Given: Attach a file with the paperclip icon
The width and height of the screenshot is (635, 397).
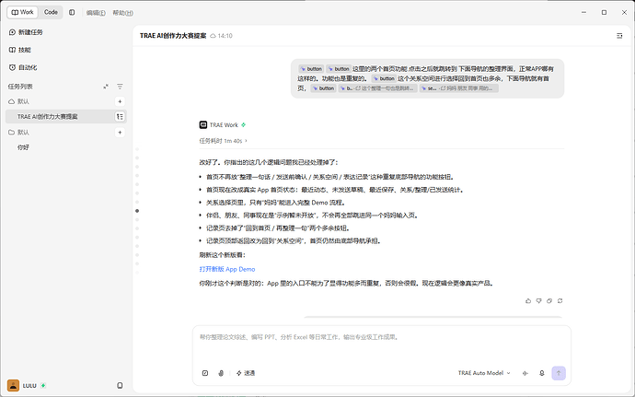Looking at the screenshot, I should pyautogui.click(x=221, y=373).
